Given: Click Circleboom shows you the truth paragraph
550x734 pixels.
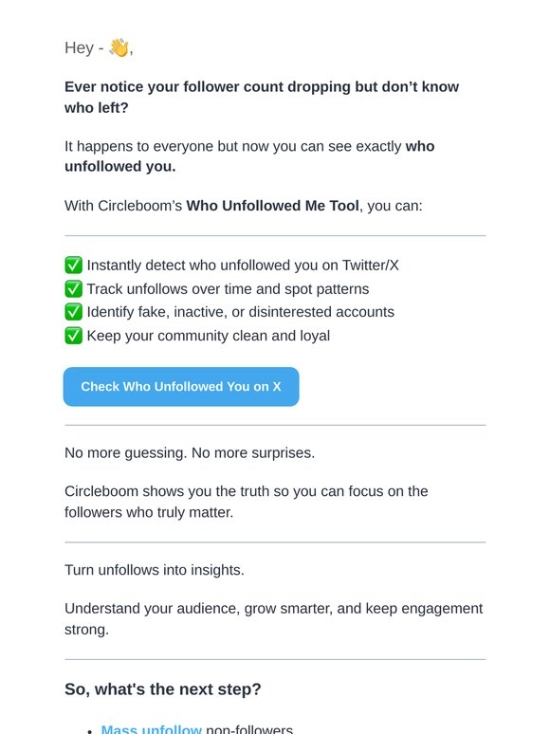Looking at the screenshot, I should [247, 502].
